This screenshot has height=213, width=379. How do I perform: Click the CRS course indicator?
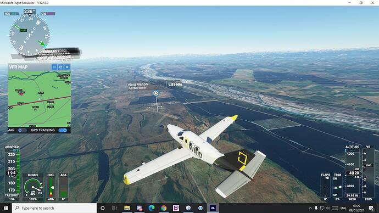point(48,14)
